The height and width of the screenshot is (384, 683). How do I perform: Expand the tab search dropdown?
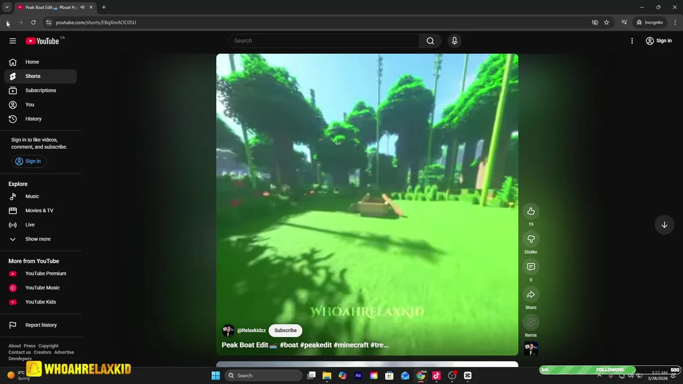pos(7,7)
